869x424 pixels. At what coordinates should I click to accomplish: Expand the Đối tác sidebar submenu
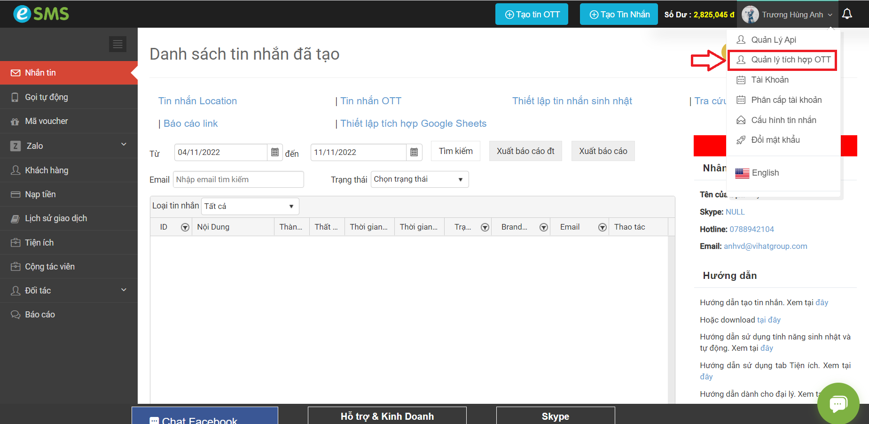pyautogui.click(x=124, y=290)
